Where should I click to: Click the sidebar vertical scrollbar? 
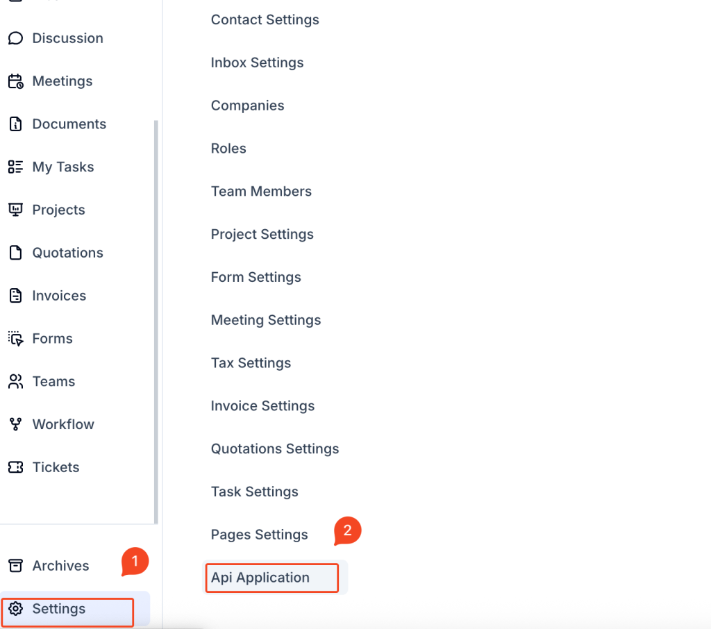coord(156,319)
